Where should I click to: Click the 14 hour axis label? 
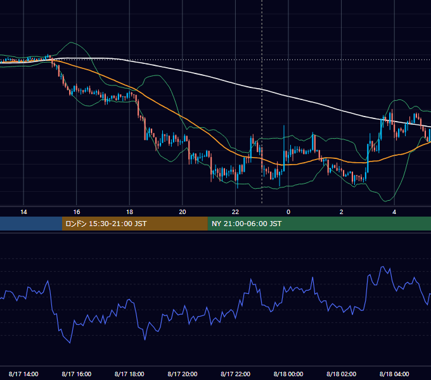tap(23, 212)
